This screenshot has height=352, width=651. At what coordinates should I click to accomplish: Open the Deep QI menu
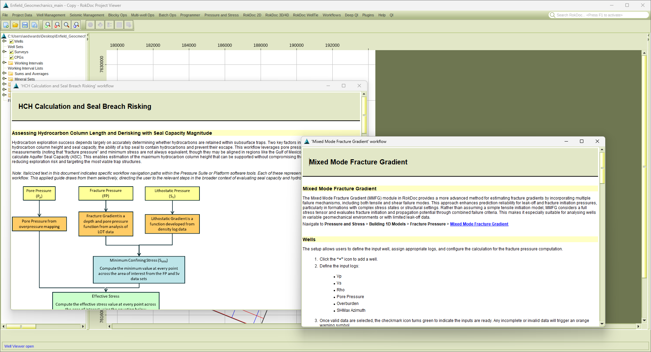pyautogui.click(x=351, y=15)
